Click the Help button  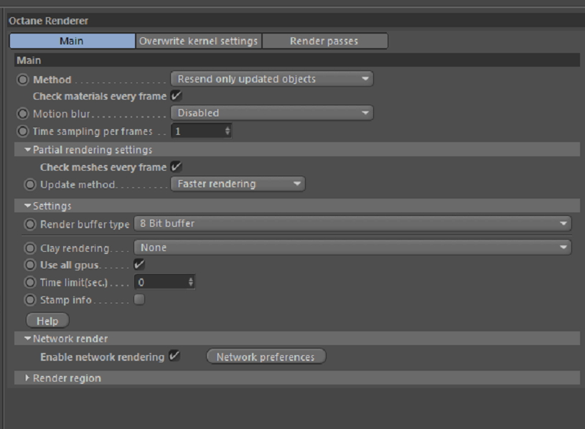[x=47, y=321]
